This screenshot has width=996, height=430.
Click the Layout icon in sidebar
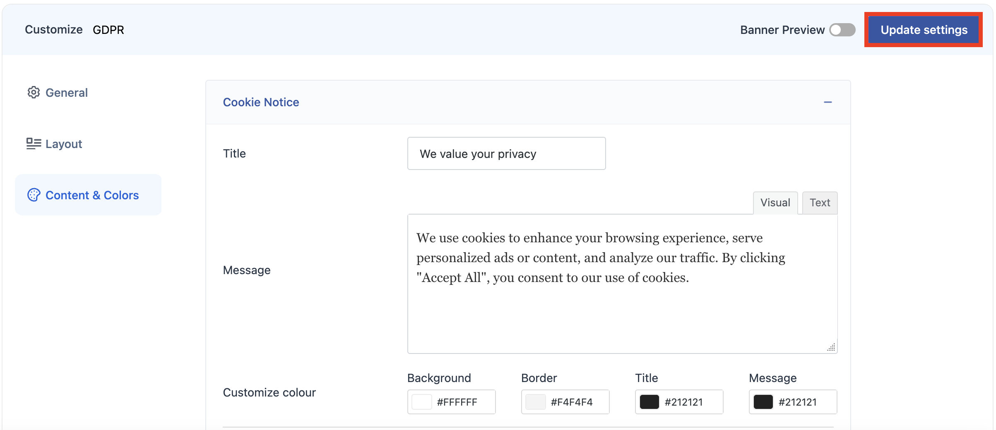pyautogui.click(x=34, y=143)
